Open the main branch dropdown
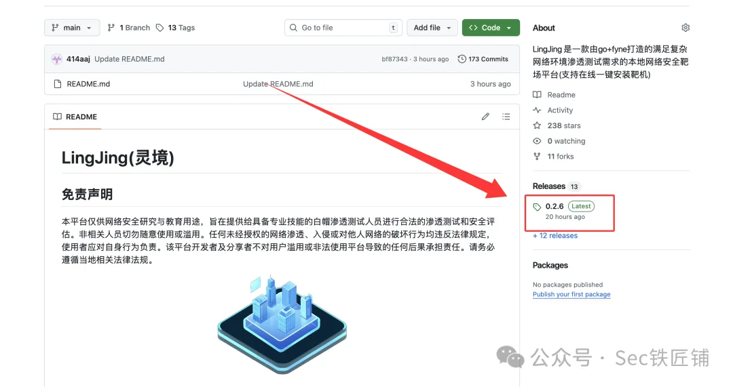The width and height of the screenshot is (733, 387). [x=72, y=28]
